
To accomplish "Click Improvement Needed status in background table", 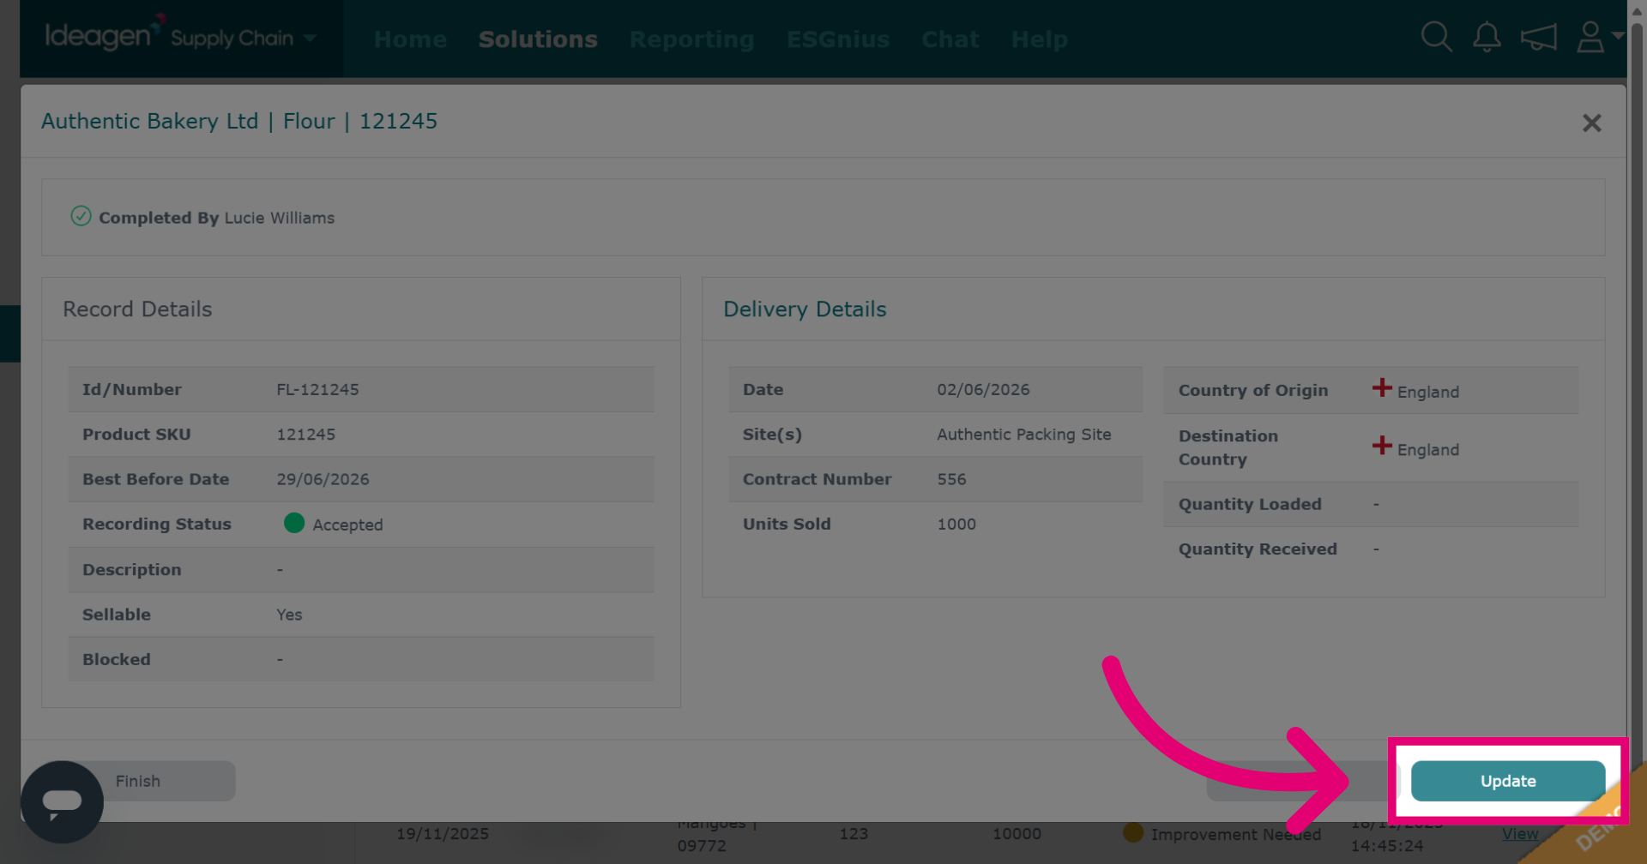I will [1235, 834].
